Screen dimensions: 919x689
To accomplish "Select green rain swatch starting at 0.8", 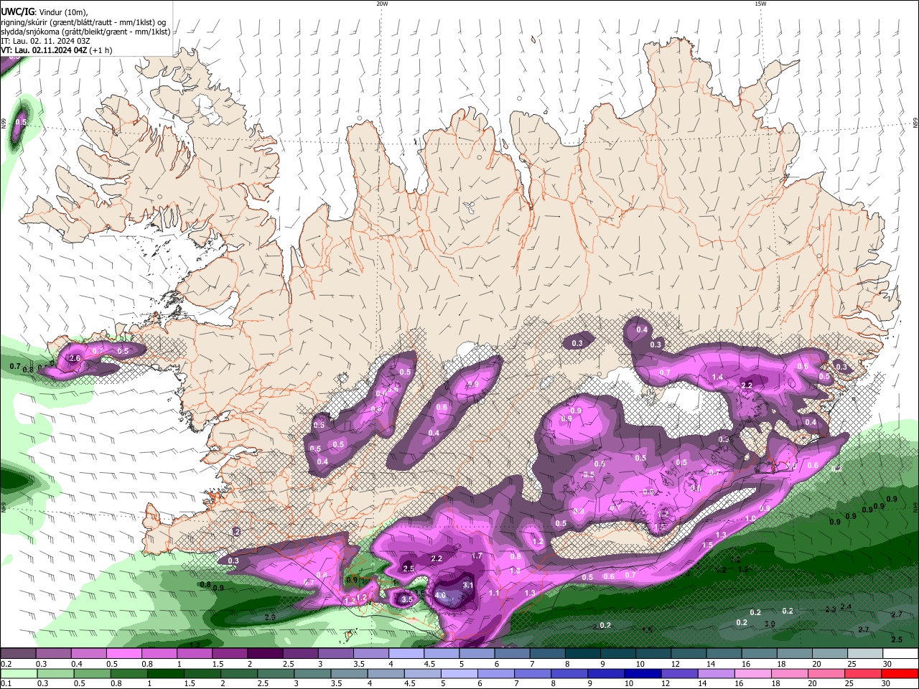I will coord(129,674).
